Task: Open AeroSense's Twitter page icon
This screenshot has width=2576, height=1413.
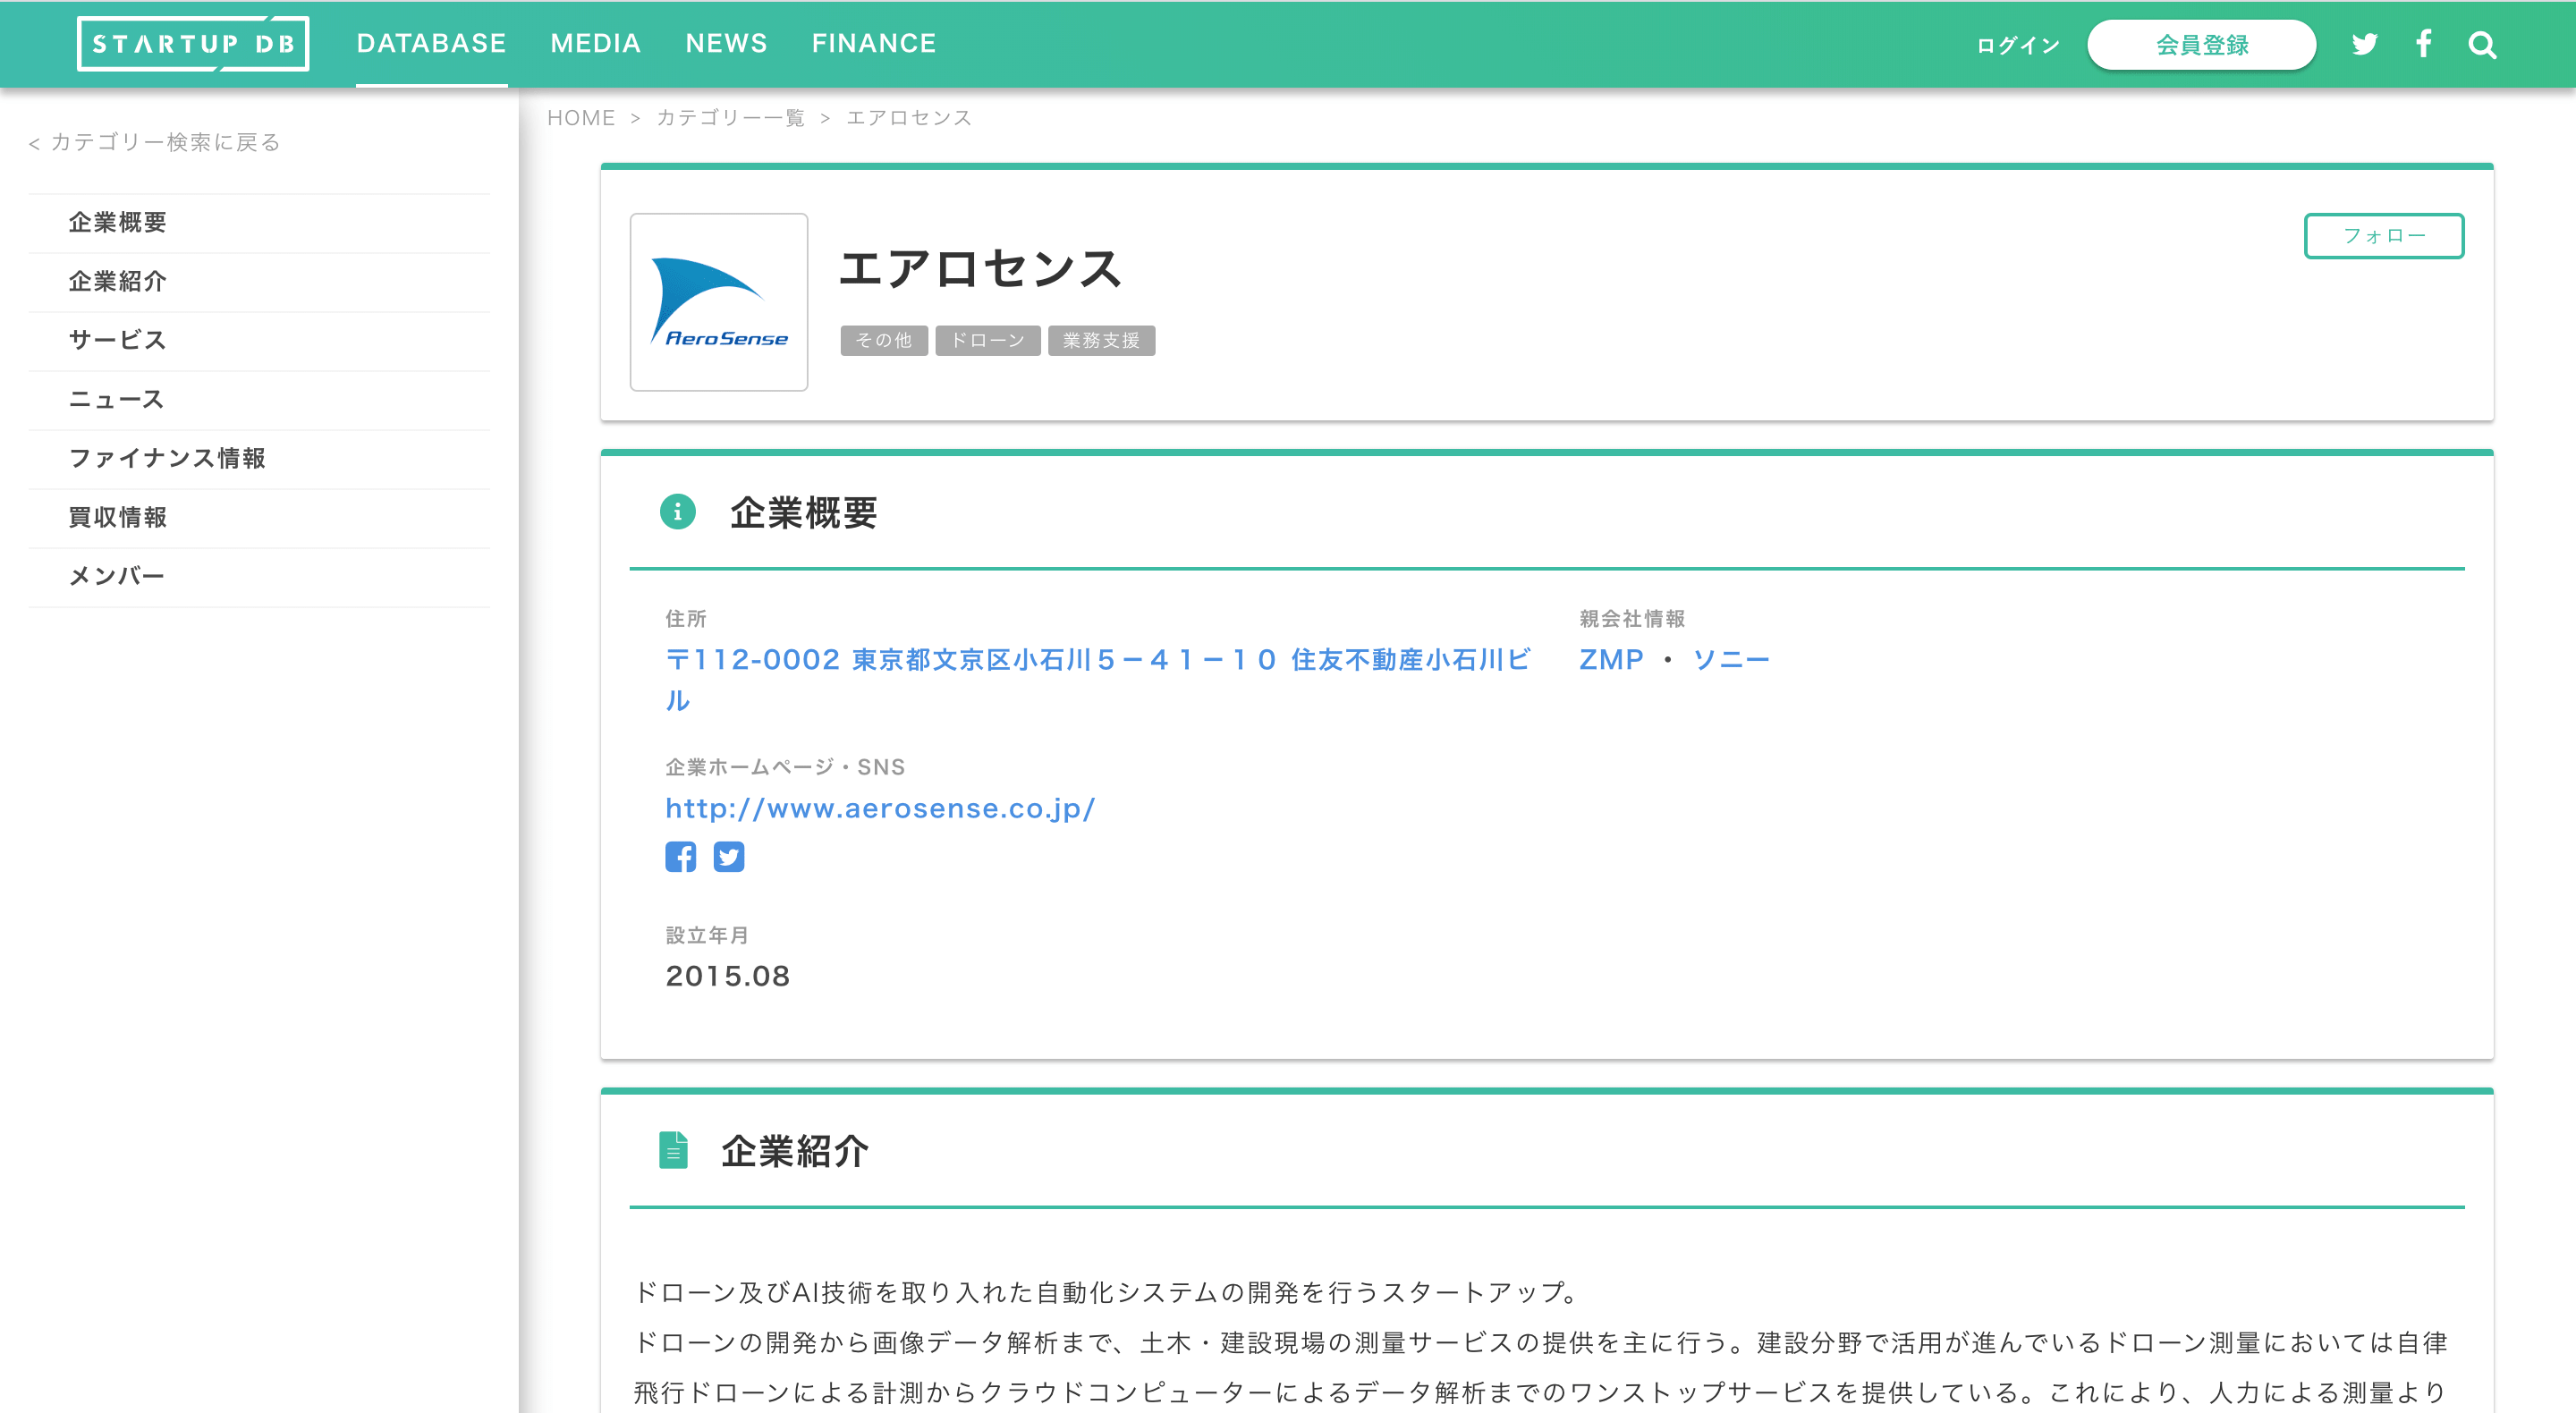Action: coord(729,857)
